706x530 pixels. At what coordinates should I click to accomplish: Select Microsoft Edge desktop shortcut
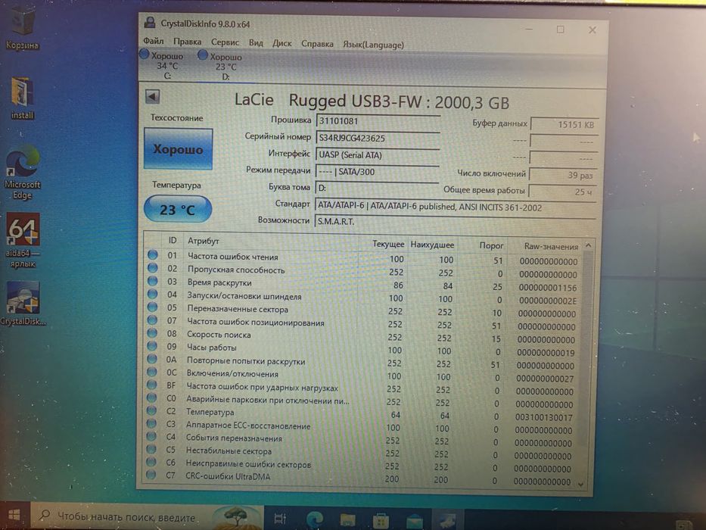22,173
